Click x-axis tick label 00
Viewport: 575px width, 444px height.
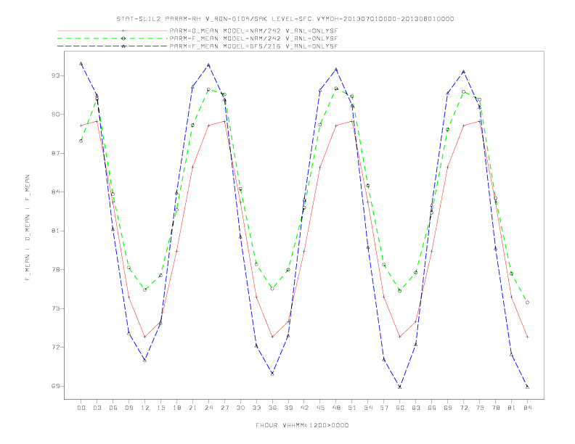point(81,408)
